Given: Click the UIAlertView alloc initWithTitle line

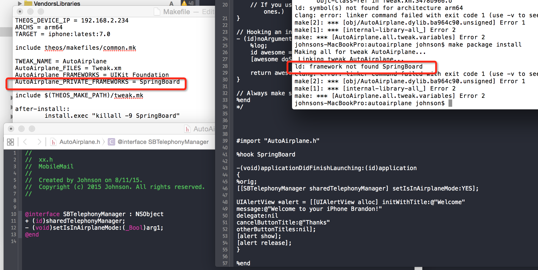Looking at the screenshot, I should coord(351,202).
